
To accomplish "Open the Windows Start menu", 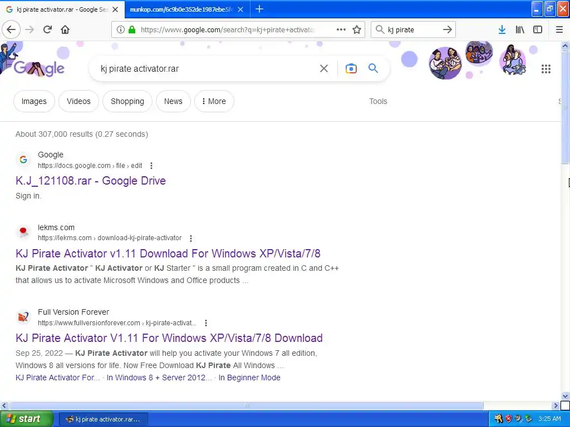I will coord(26,419).
